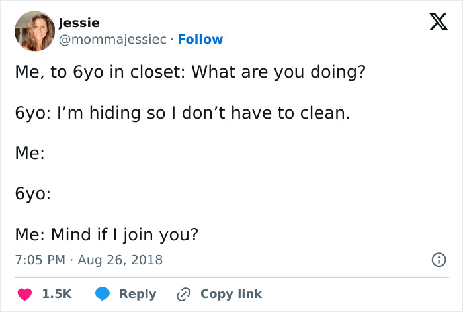Click the X logo icon
463x312 pixels.
[434, 25]
